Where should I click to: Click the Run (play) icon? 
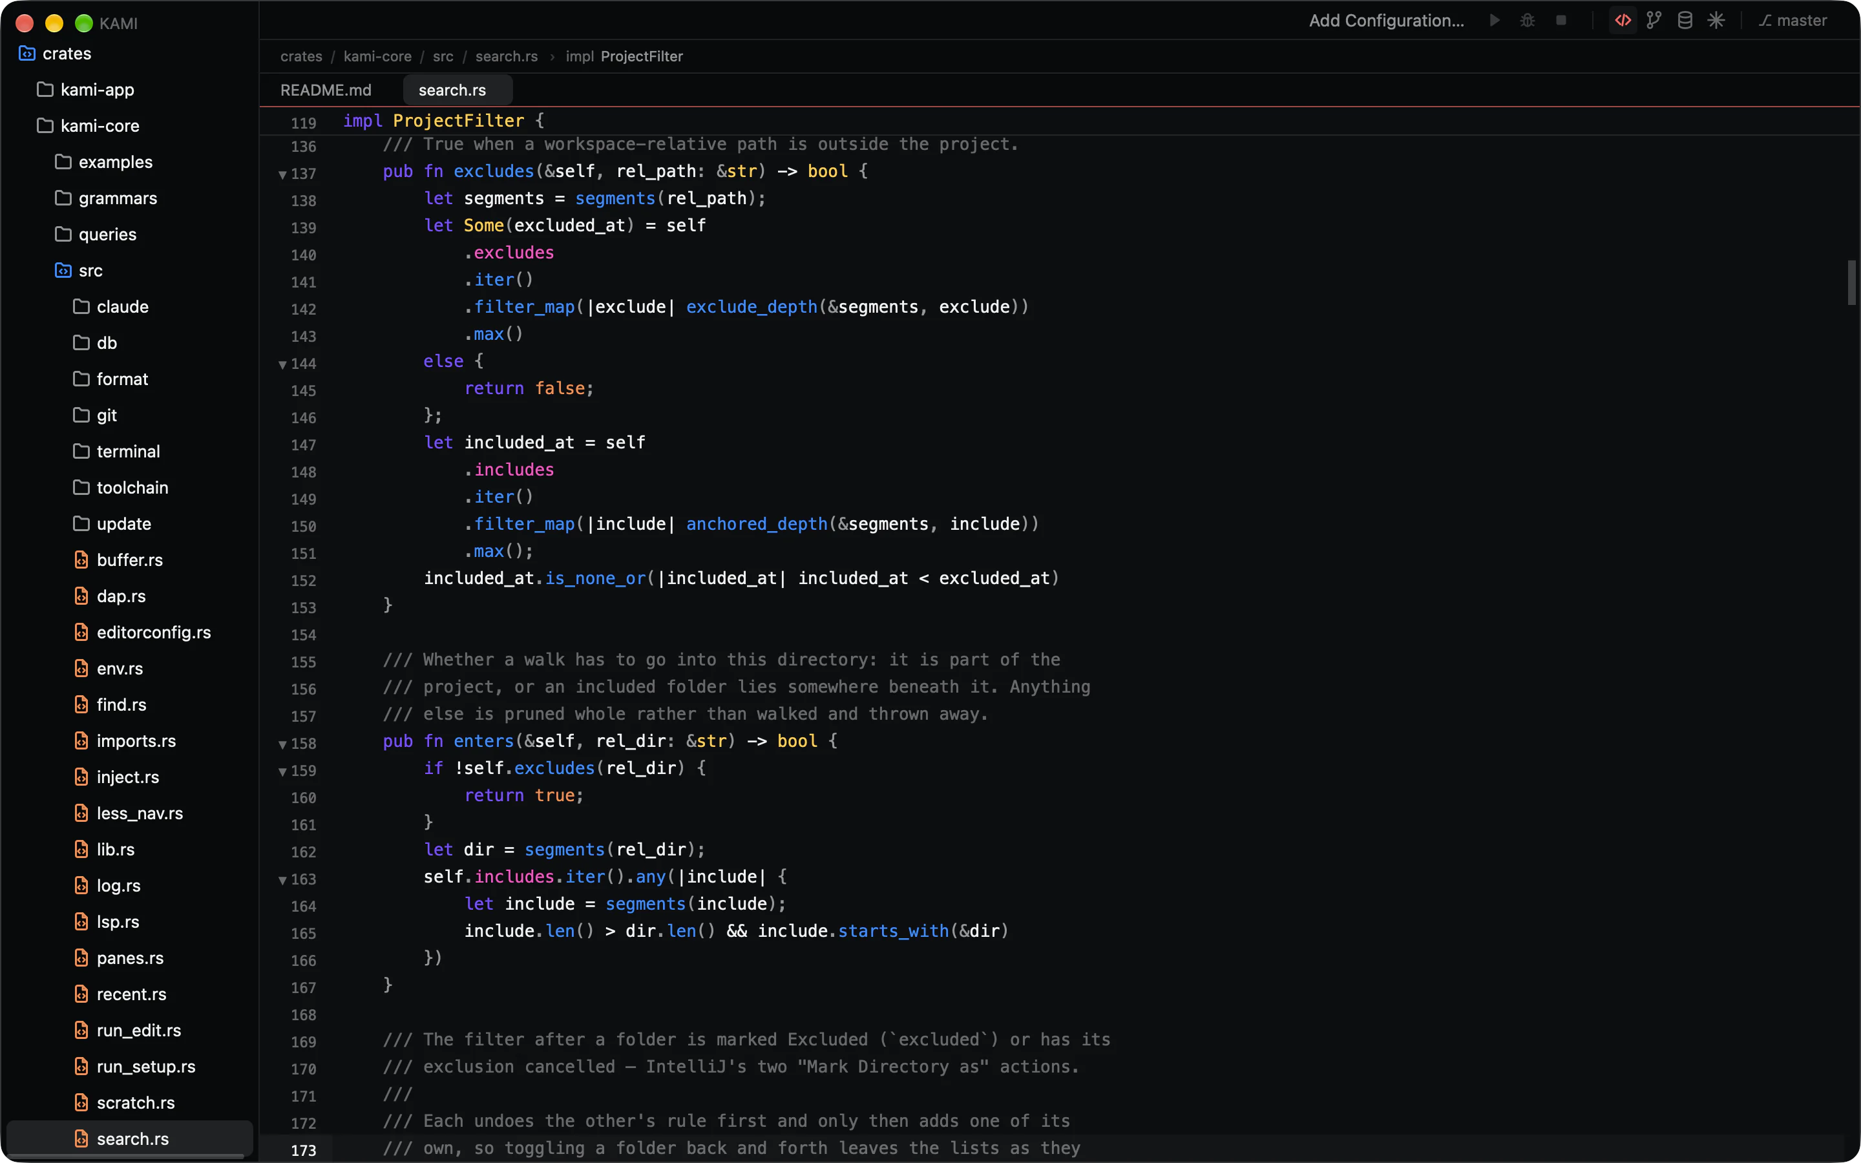(1494, 21)
